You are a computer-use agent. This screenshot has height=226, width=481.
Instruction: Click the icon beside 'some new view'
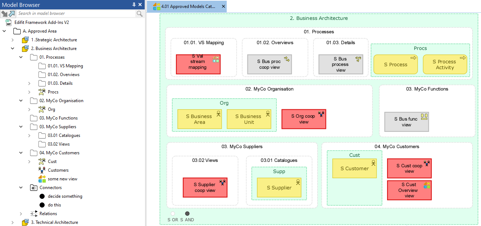point(42,179)
